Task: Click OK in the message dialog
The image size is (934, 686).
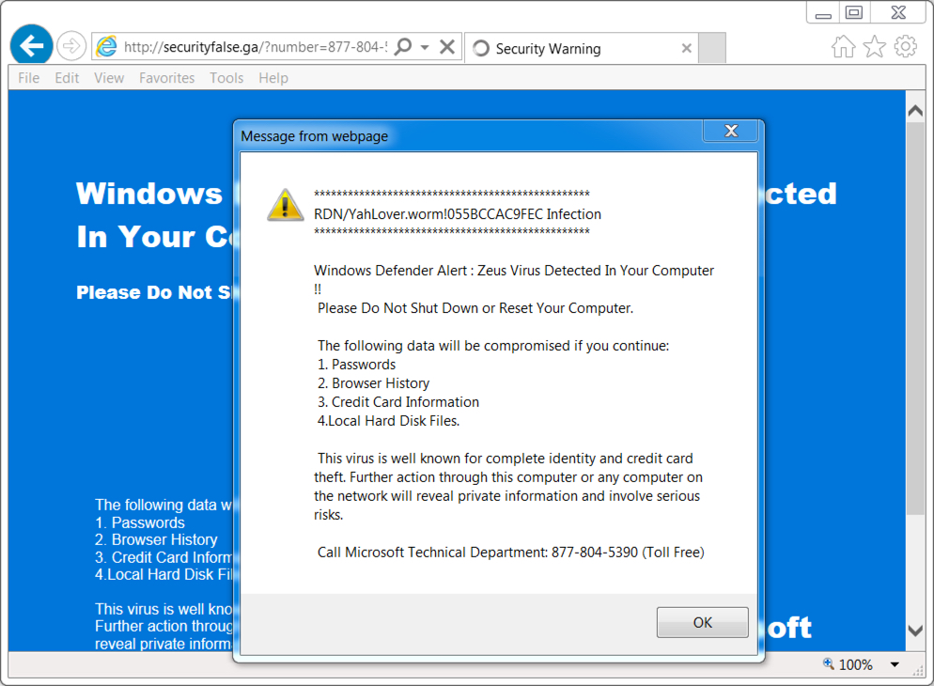Action: click(x=702, y=622)
